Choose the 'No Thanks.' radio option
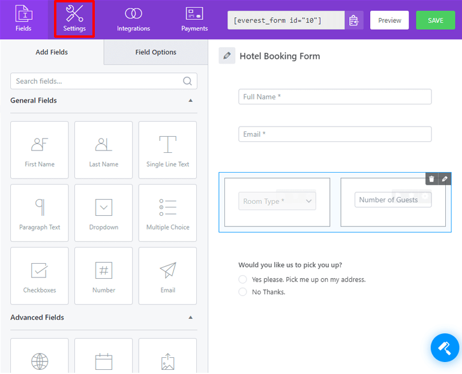The image size is (462, 374). [242, 292]
